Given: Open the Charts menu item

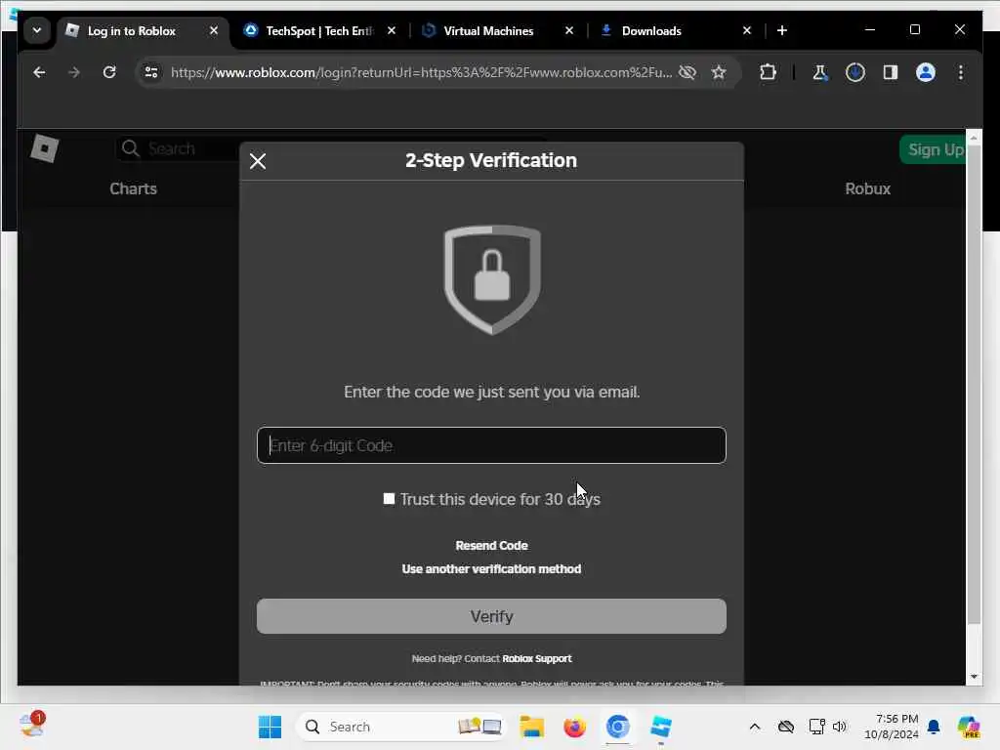Looking at the screenshot, I should (x=133, y=188).
